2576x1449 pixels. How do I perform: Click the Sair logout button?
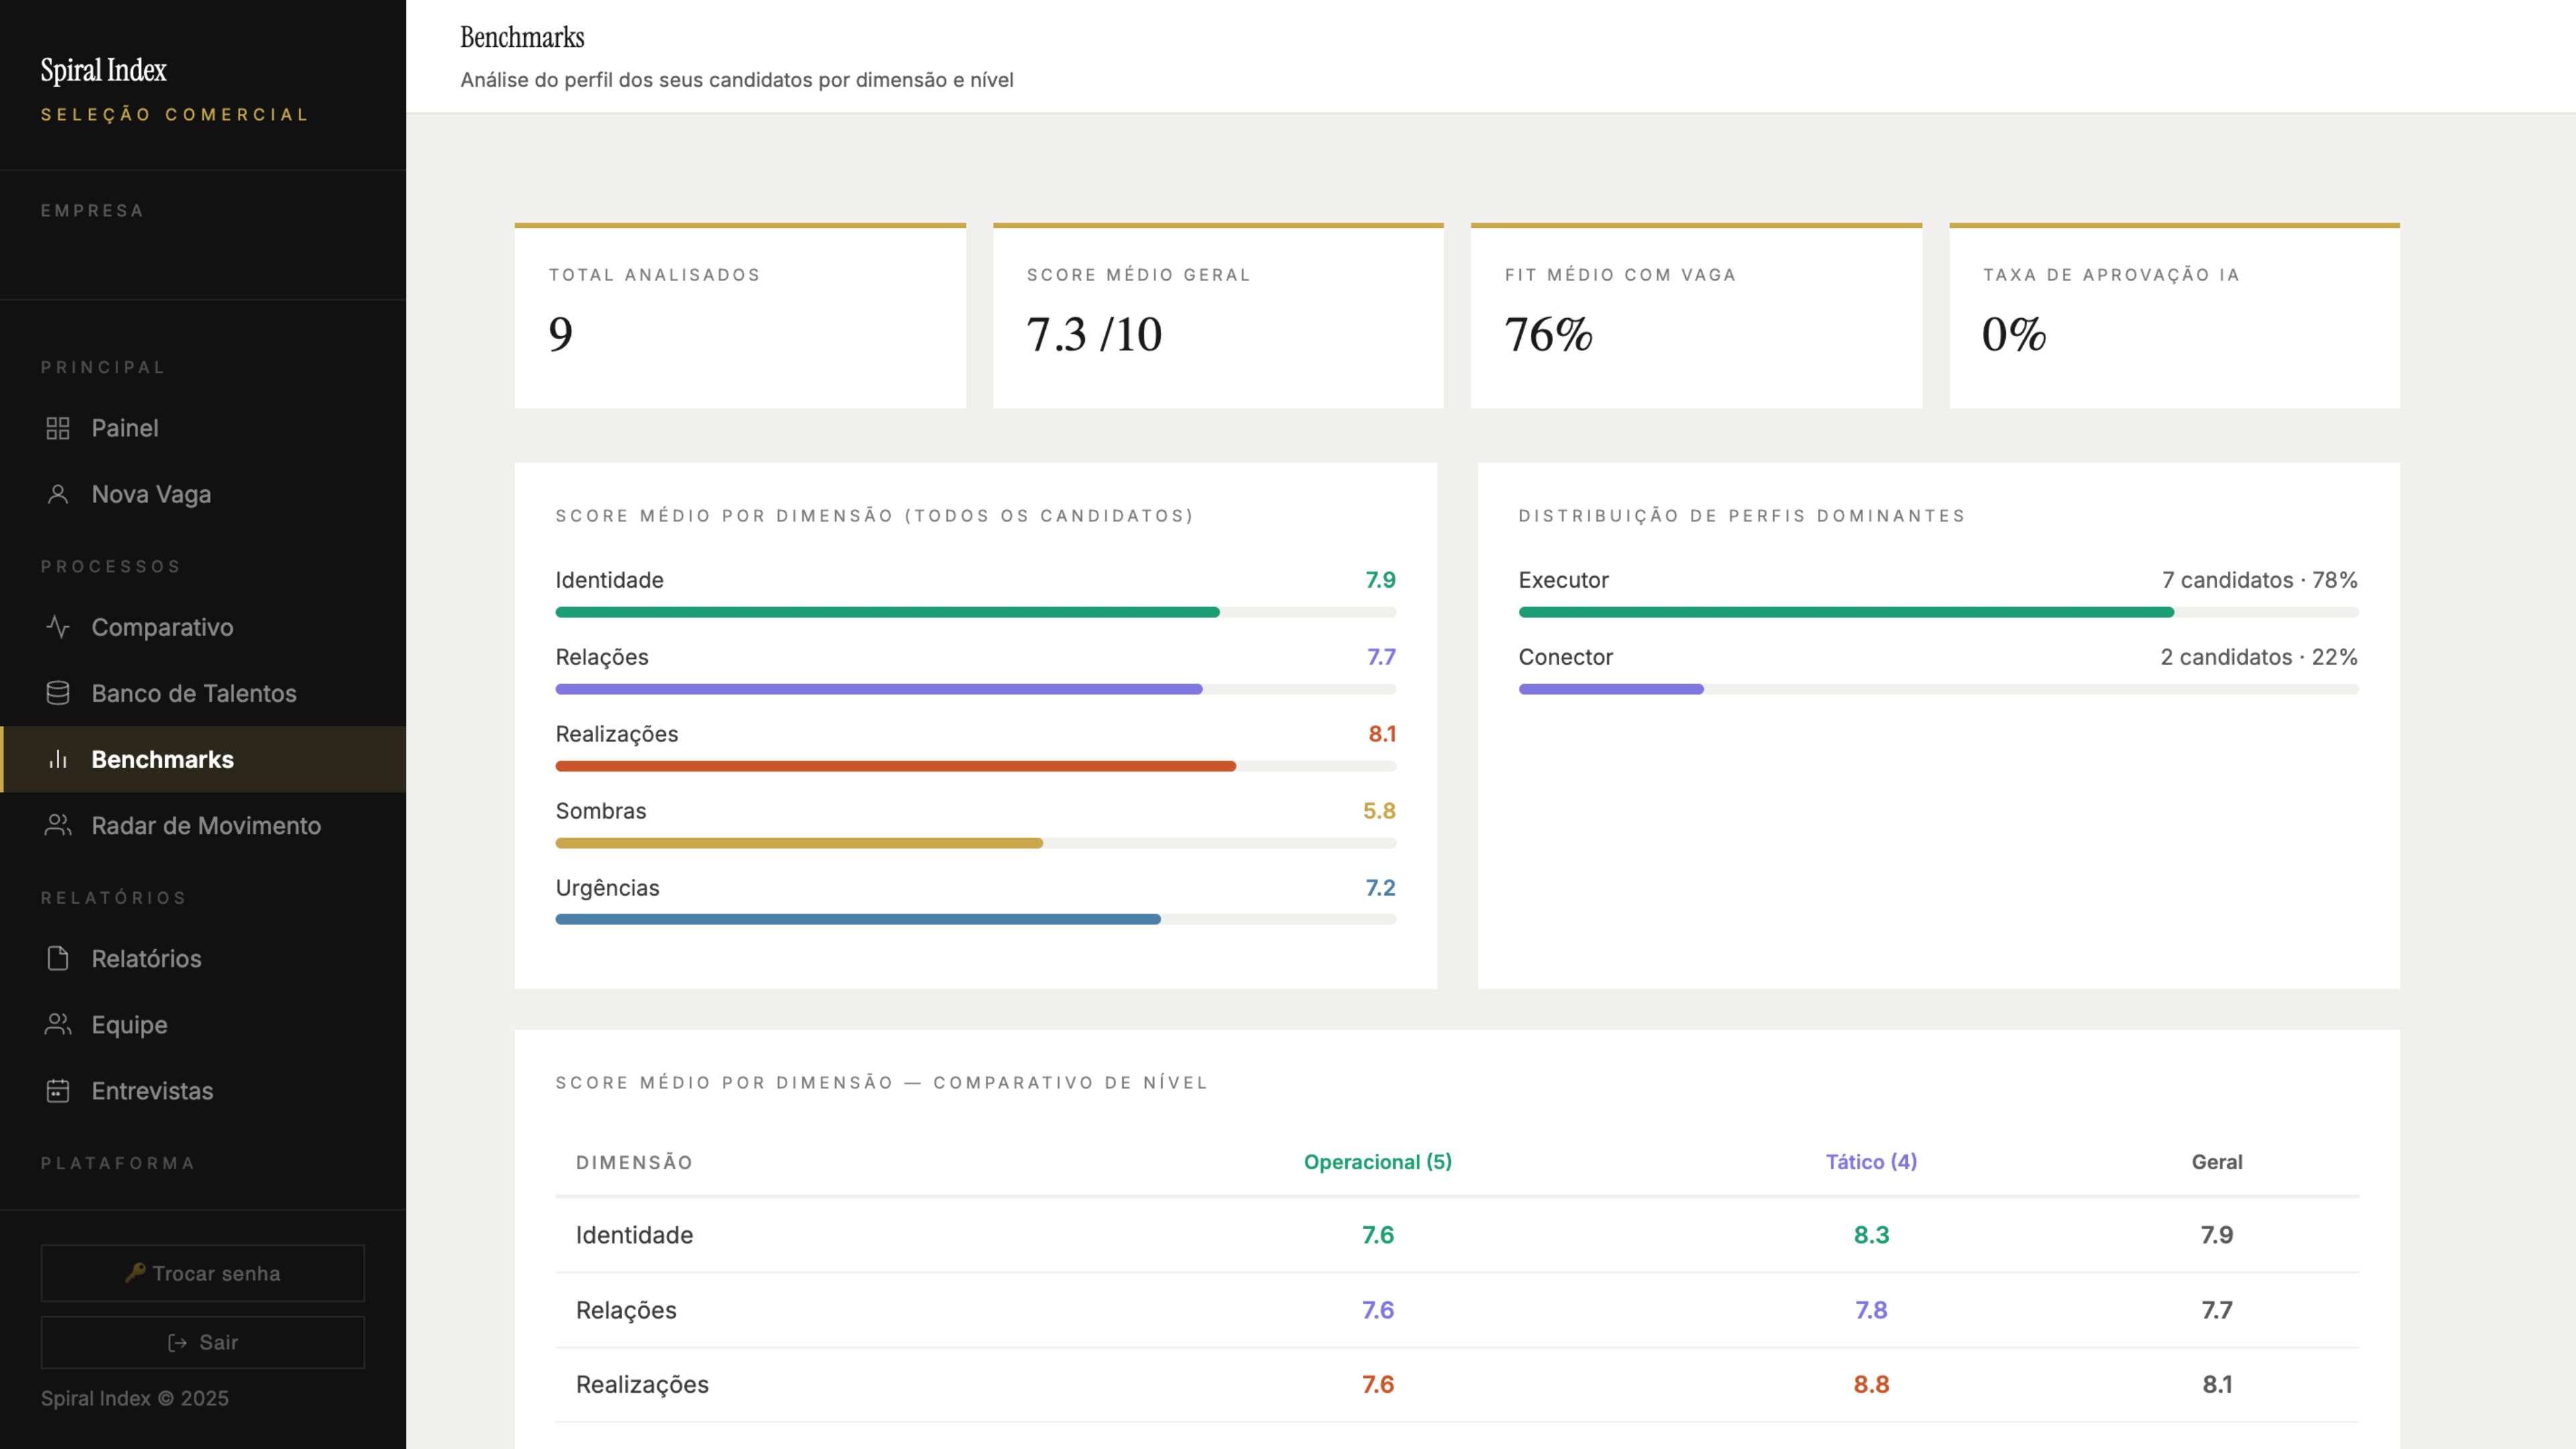click(x=203, y=1342)
